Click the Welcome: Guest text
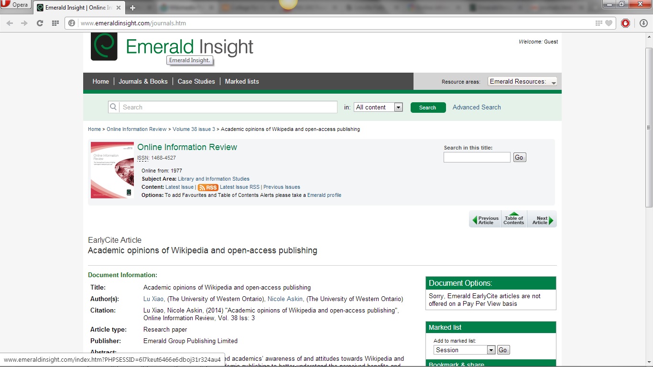This screenshot has height=367, width=653. click(538, 42)
